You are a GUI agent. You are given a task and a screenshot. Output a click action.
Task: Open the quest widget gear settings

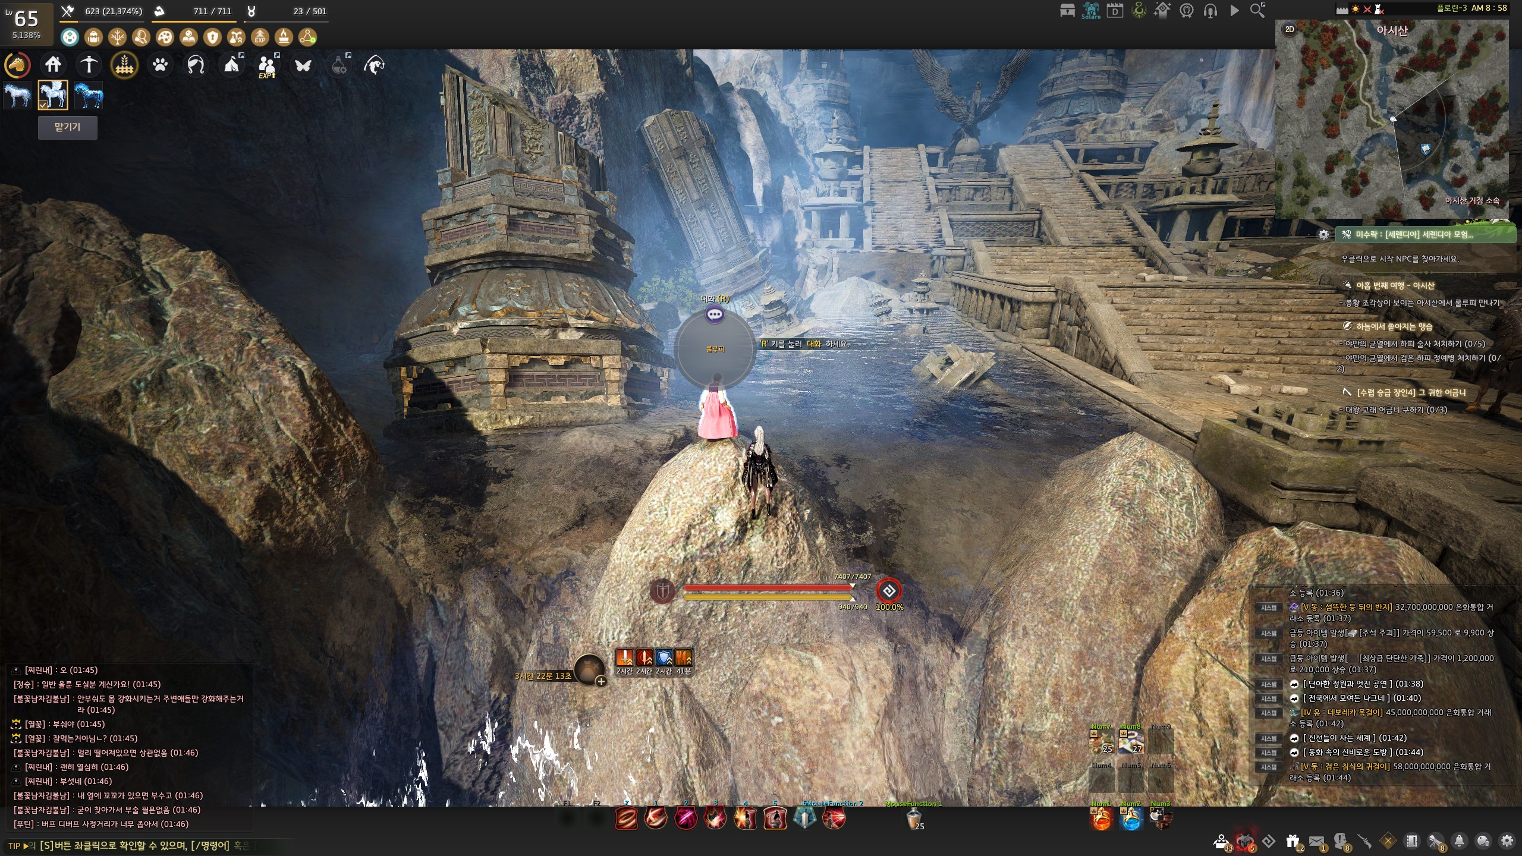click(1323, 235)
